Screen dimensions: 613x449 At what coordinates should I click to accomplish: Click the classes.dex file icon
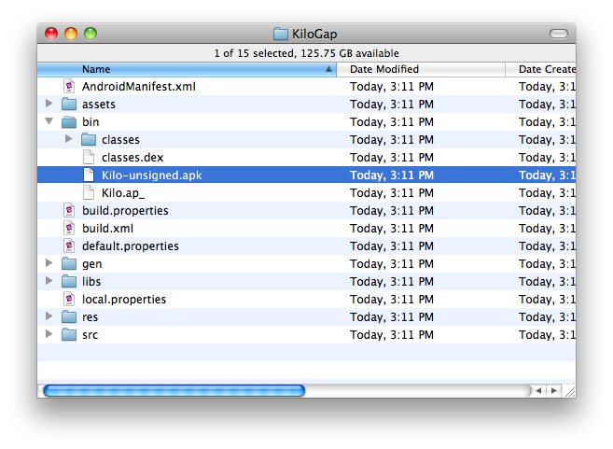pyautogui.click(x=88, y=157)
